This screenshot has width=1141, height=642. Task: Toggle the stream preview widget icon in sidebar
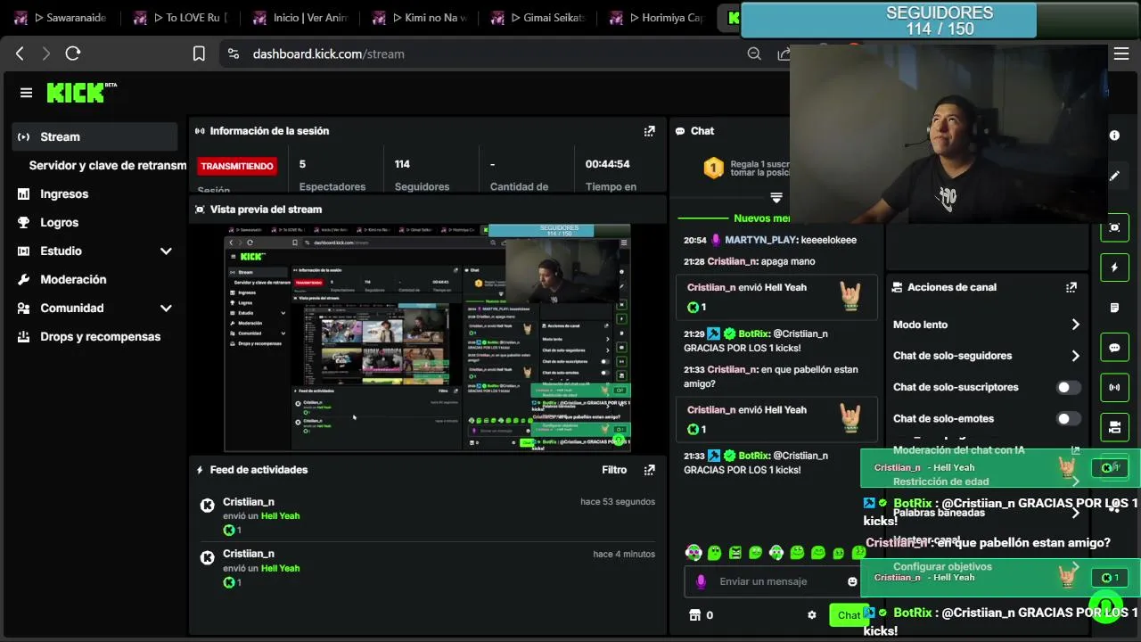pyautogui.click(x=1114, y=227)
